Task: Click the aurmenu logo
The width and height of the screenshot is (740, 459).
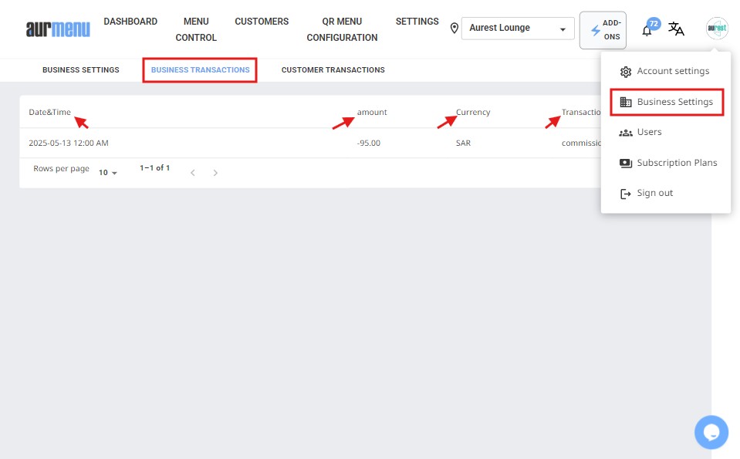Action: click(58, 29)
